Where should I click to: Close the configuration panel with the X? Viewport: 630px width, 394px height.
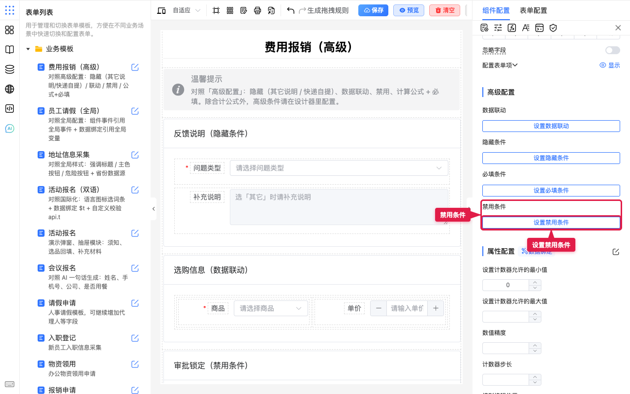coord(618,28)
